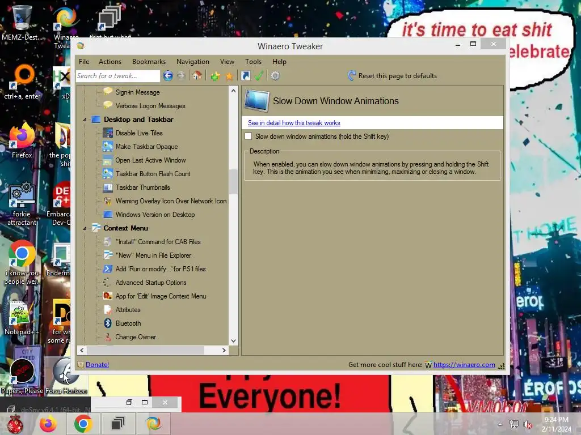This screenshot has width=581, height=435.
Task: Click the Back navigation arrow icon
Action: click(x=167, y=76)
